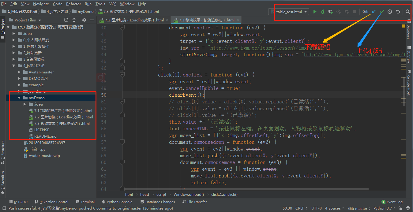Click Window.onload() in code breadcrumb
This screenshot has height=212, width=413.
189,195
